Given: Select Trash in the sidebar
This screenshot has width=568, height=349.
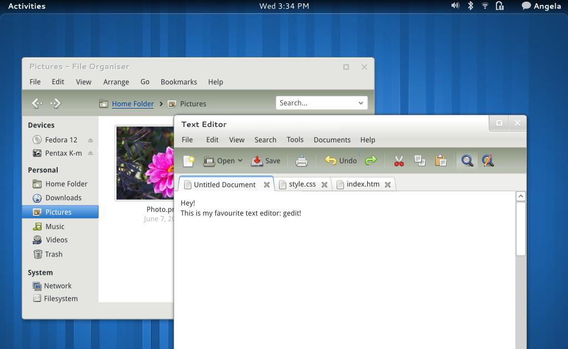Looking at the screenshot, I should pyautogui.click(x=52, y=254).
